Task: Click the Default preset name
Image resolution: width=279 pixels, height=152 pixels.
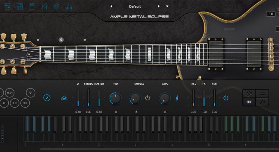Action: [135, 6]
